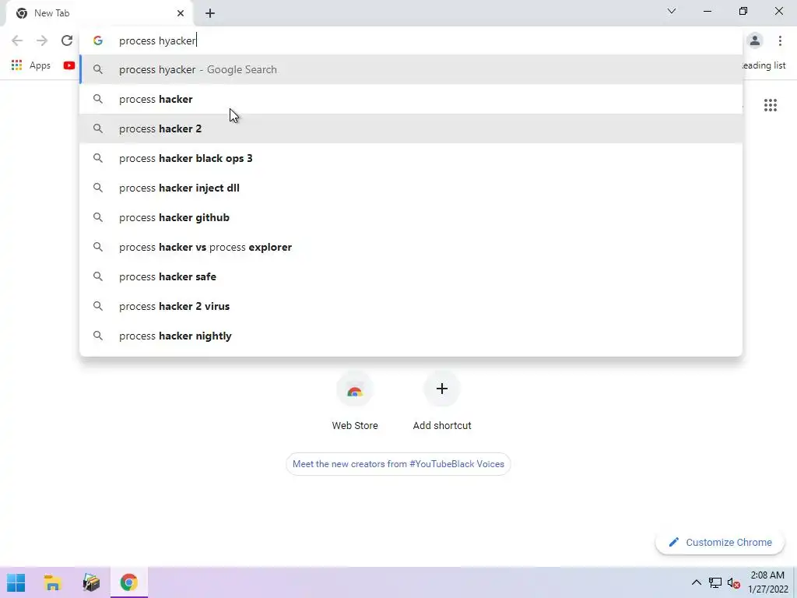Open the Google apps grid launcher
Screen dimensions: 797x598
tap(771, 105)
